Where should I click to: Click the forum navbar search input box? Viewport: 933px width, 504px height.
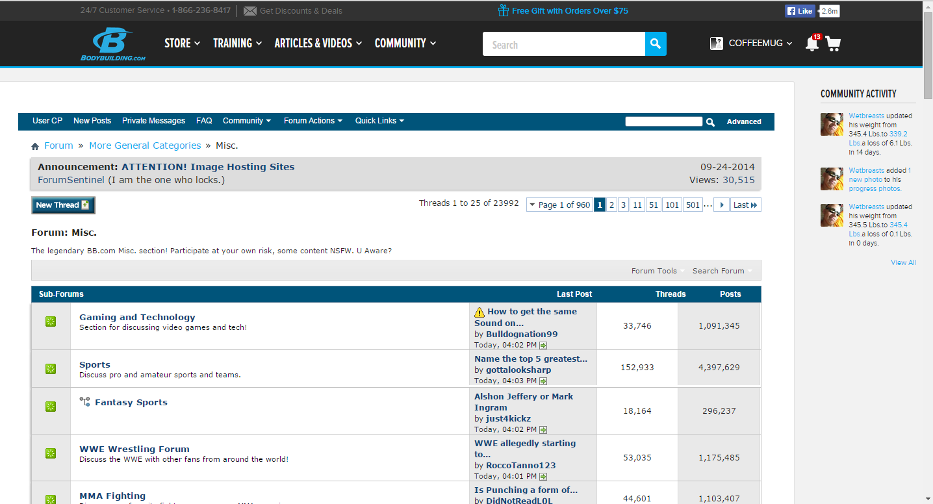[x=664, y=121]
